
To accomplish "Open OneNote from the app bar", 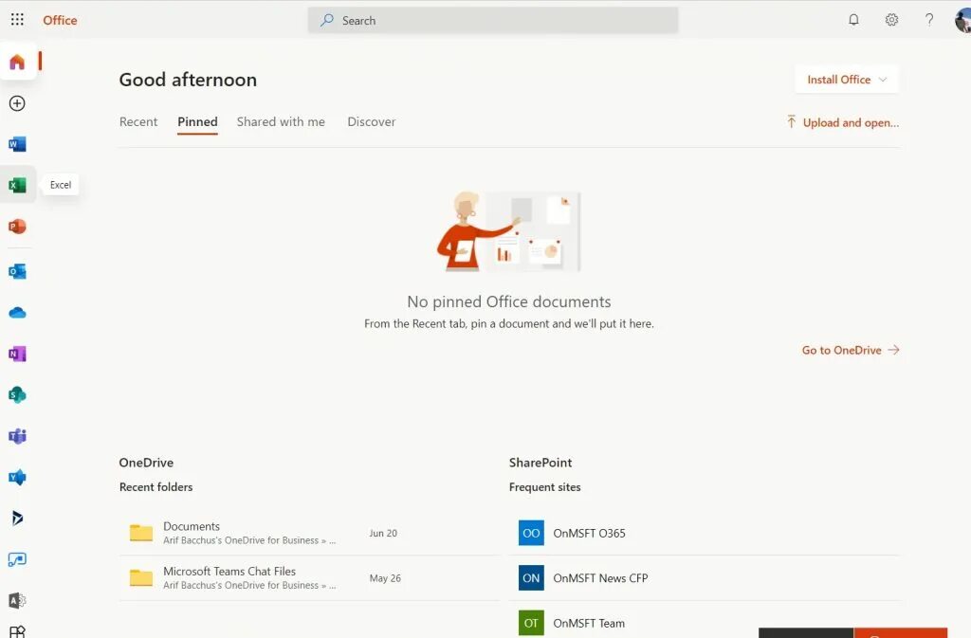I will point(17,353).
